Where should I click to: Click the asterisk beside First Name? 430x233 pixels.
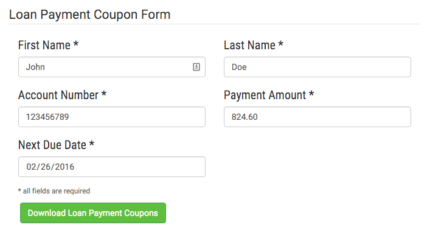click(x=76, y=44)
